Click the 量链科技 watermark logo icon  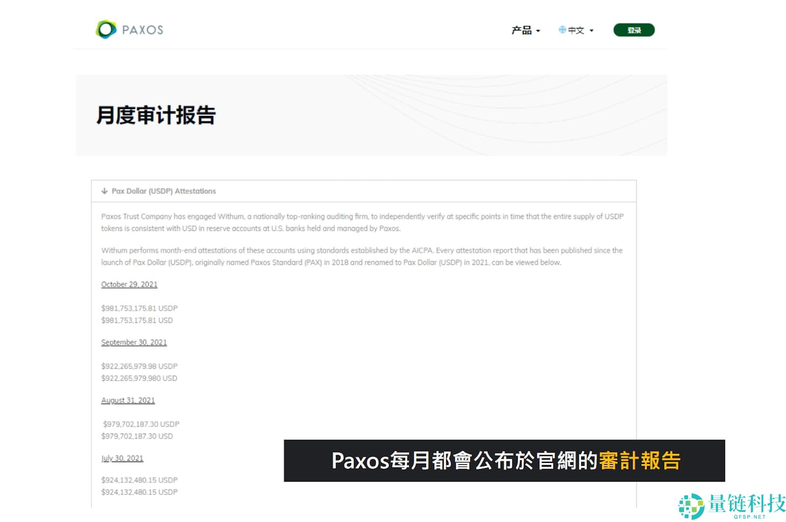coord(691,506)
